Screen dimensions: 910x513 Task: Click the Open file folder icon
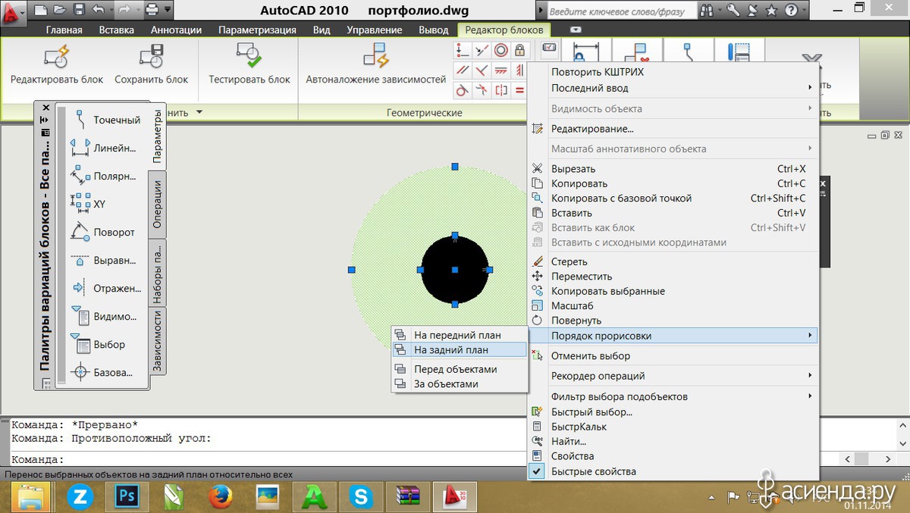point(60,11)
